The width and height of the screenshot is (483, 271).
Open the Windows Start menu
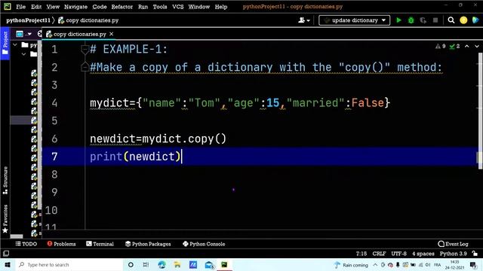(x=8, y=264)
